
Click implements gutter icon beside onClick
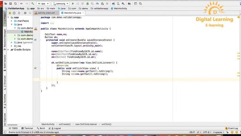tap(35, 68)
